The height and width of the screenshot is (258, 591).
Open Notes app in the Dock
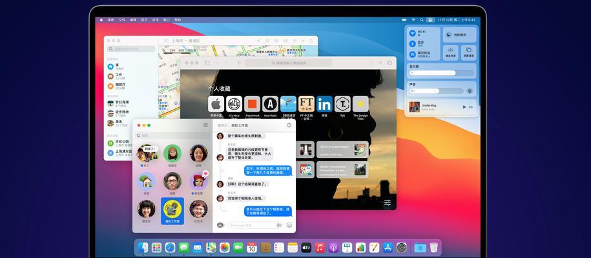click(293, 248)
